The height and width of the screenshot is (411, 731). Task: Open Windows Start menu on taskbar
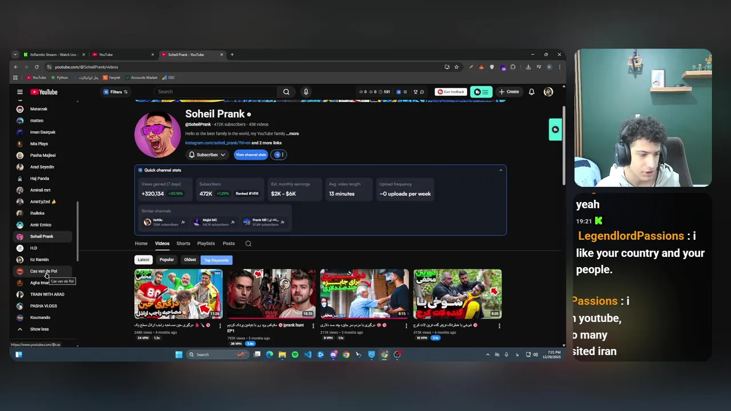click(x=179, y=354)
